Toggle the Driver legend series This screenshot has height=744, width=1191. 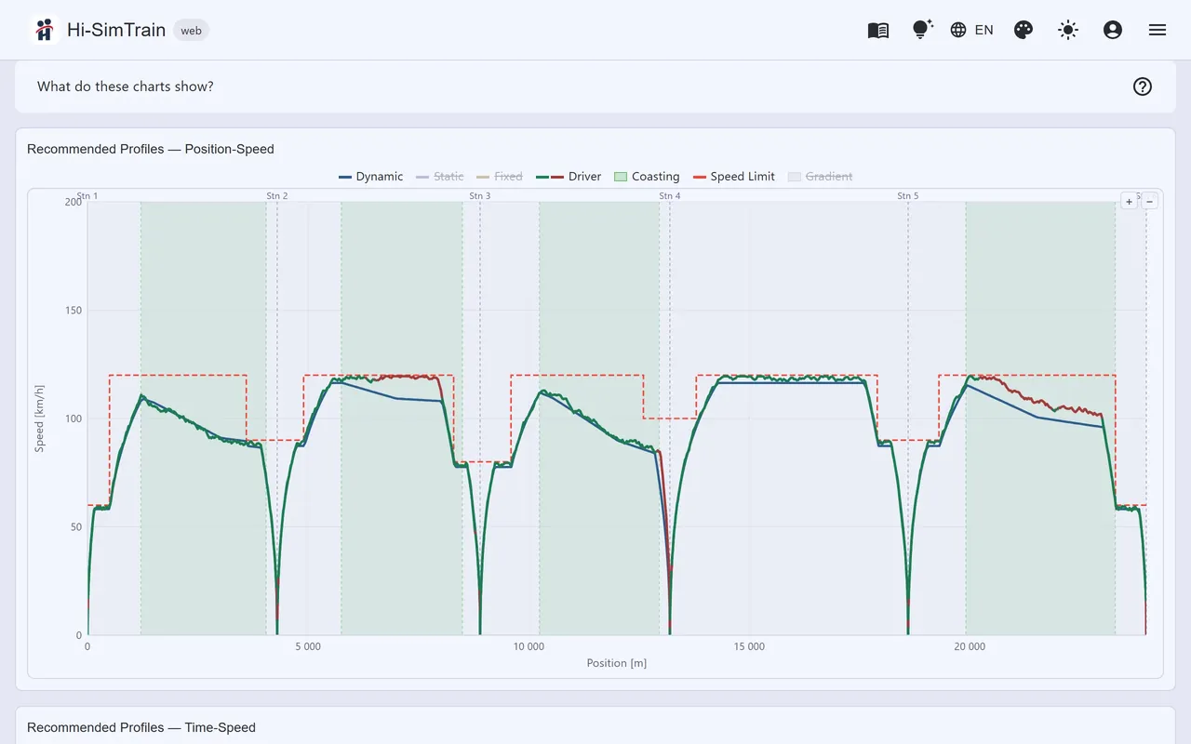(569, 177)
